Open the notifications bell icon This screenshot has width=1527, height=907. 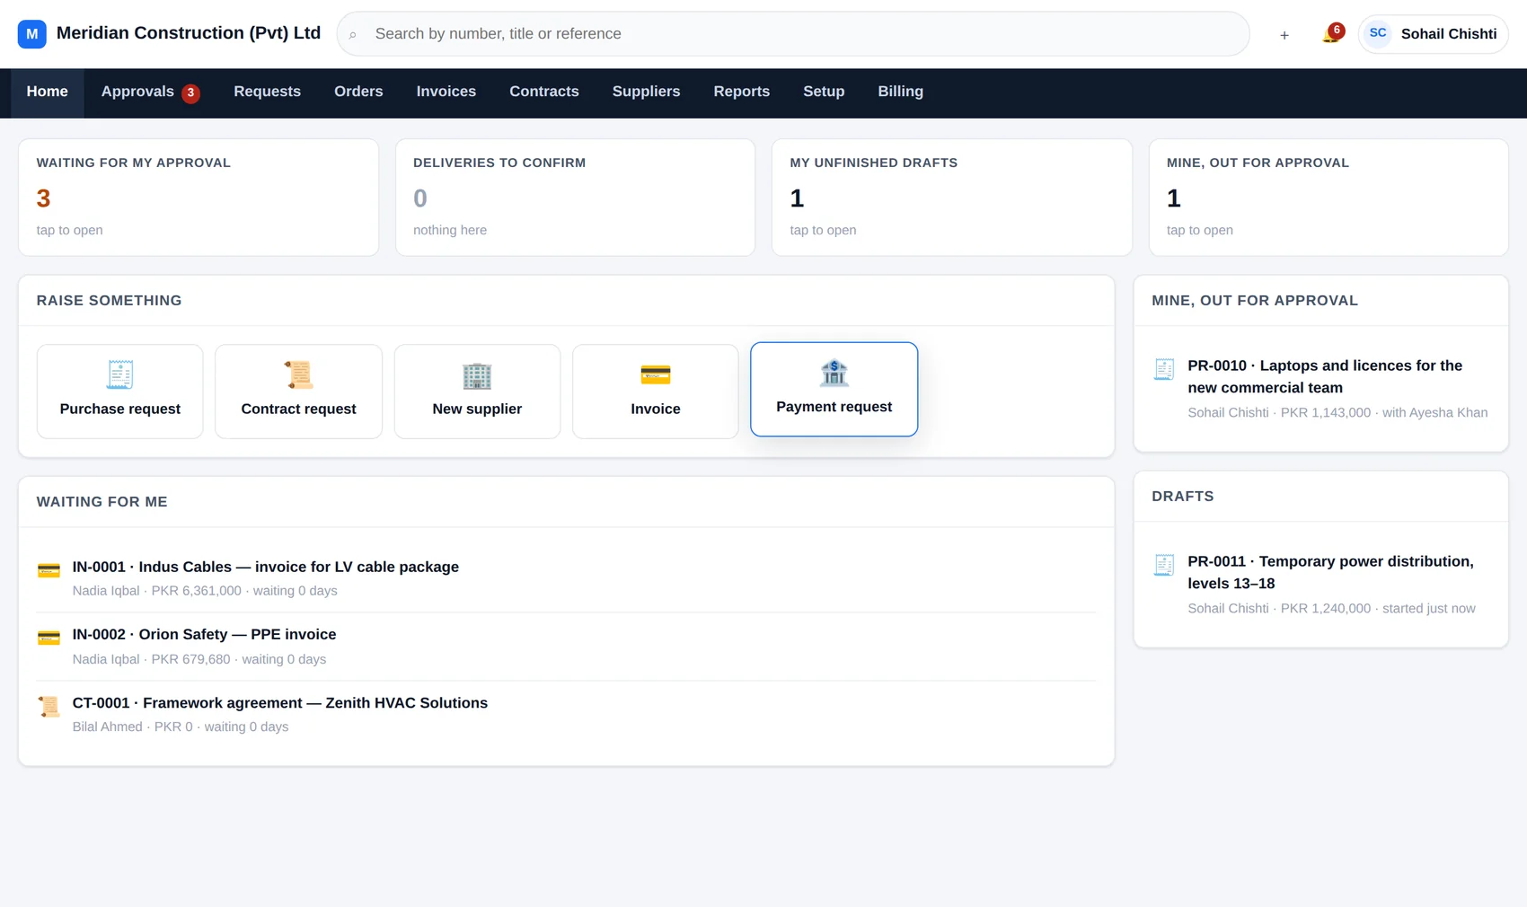1331,35
